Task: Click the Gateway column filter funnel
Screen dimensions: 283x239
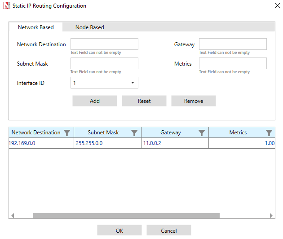Action: pos(202,133)
